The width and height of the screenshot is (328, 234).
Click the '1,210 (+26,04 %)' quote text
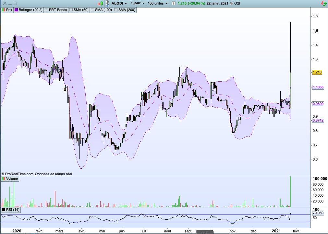point(191,3)
